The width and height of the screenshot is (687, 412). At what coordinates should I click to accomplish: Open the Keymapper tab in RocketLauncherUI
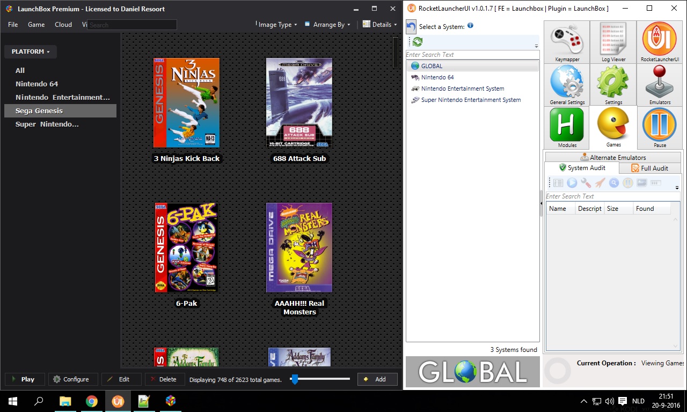click(x=567, y=42)
